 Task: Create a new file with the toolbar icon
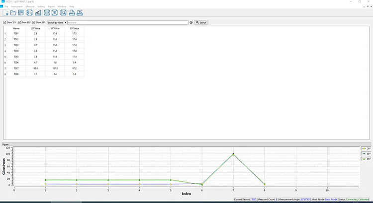pyautogui.click(x=5, y=13)
